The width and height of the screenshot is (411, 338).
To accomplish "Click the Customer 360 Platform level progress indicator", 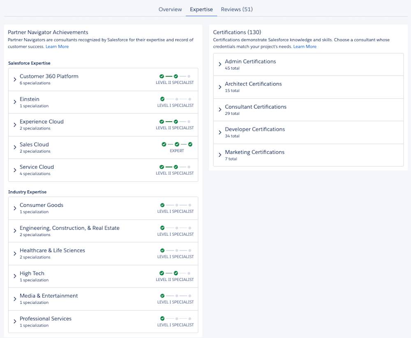I will click(x=175, y=76).
